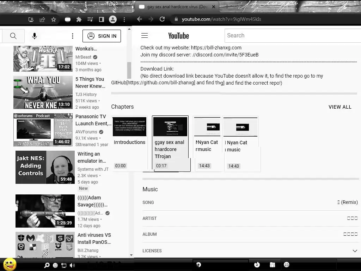Click the YouTube logo
The width and height of the screenshot is (361, 271).
178,36
